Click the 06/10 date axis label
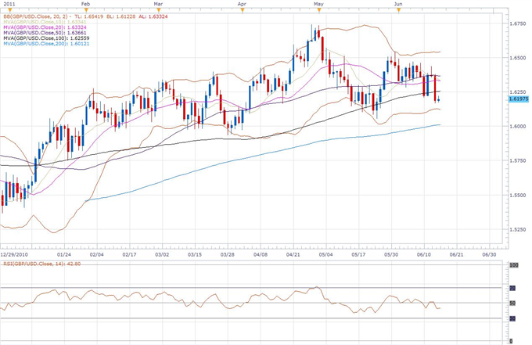Screen dimensions: 532x345 pos(424,254)
